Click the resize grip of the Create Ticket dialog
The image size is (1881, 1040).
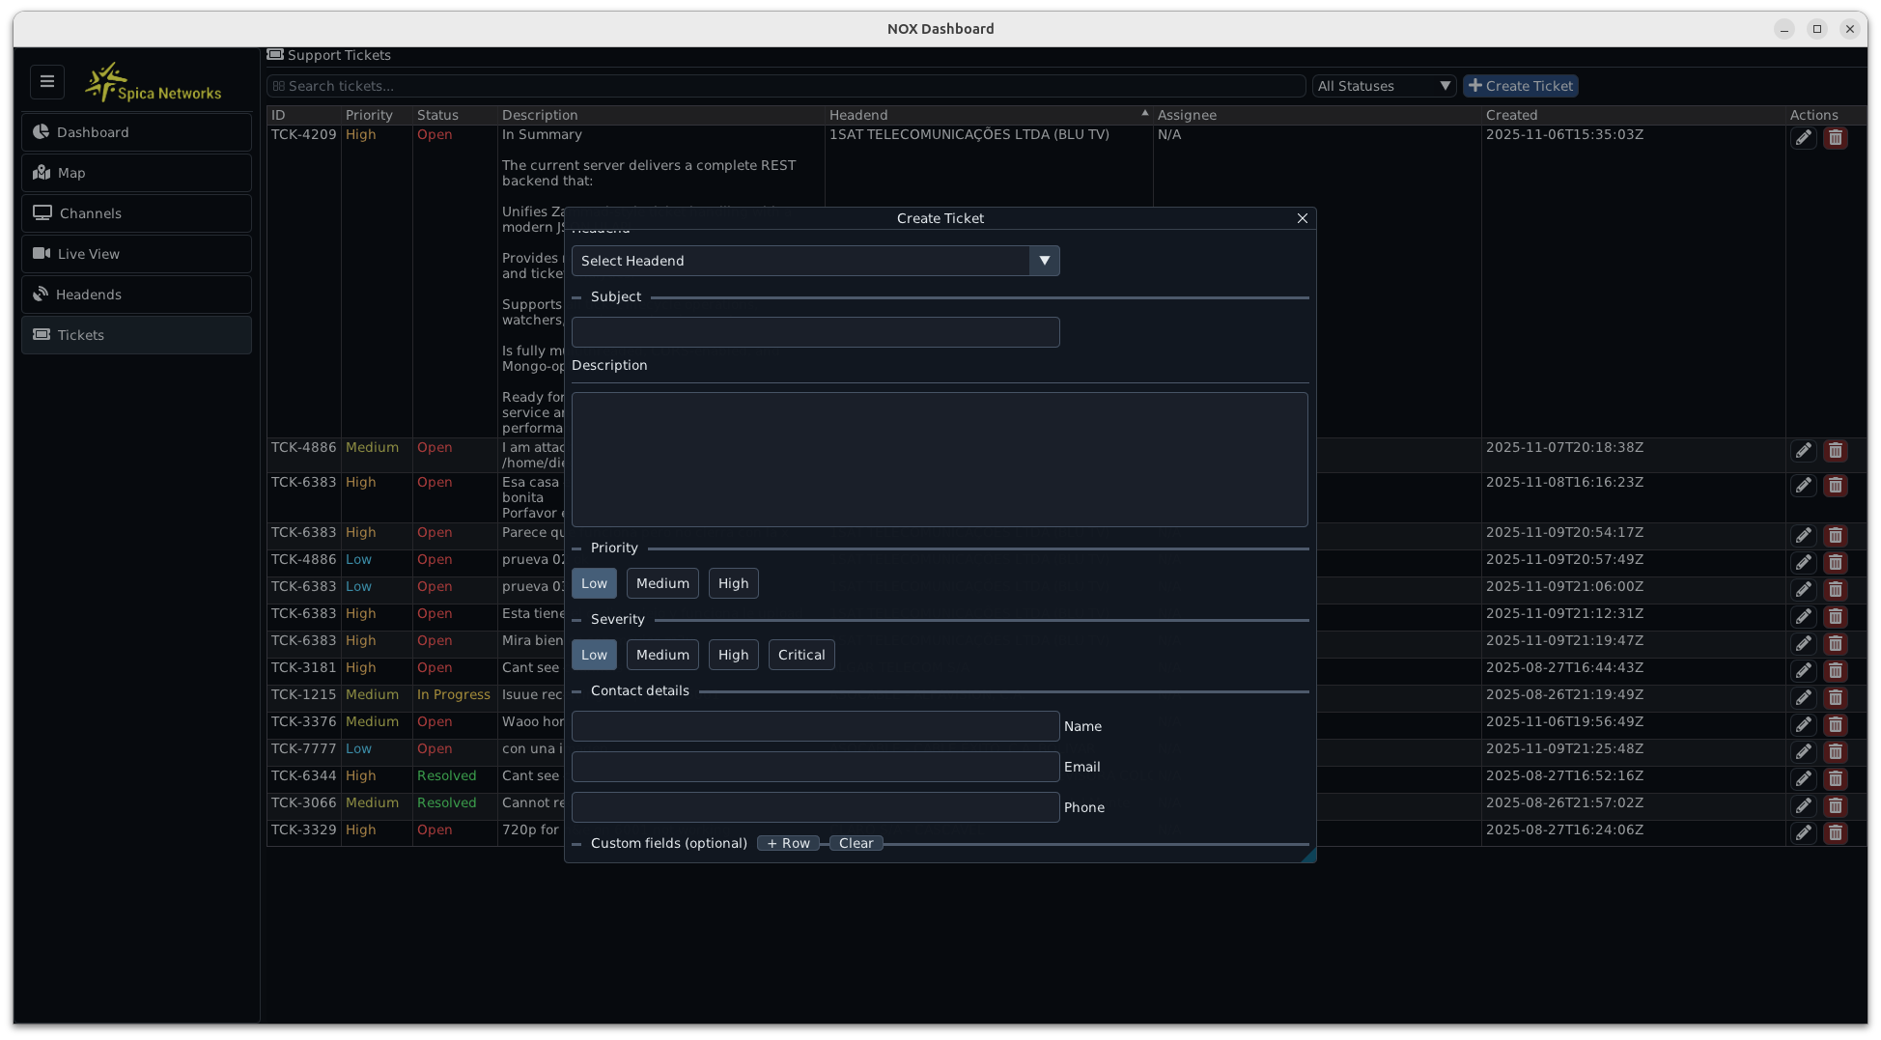coord(1308,855)
